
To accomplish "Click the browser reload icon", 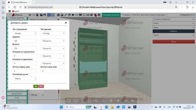I will pyautogui.click(x=21, y=7).
